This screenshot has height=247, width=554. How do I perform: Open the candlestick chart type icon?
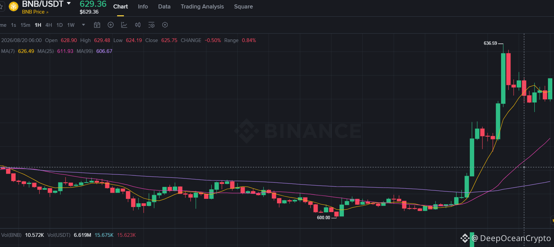pos(138,25)
